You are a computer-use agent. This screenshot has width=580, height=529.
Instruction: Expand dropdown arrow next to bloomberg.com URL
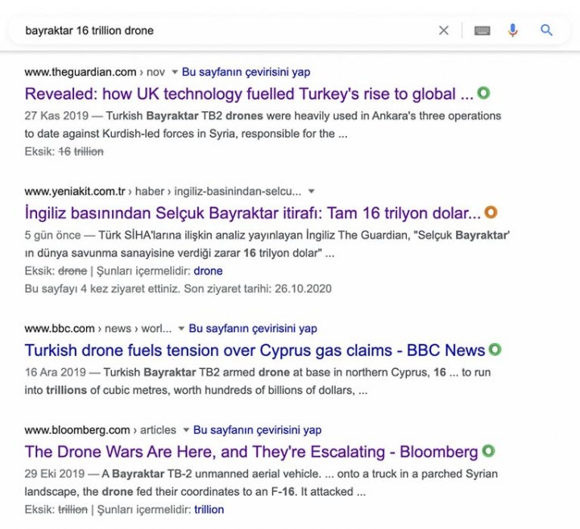pyautogui.click(x=186, y=430)
